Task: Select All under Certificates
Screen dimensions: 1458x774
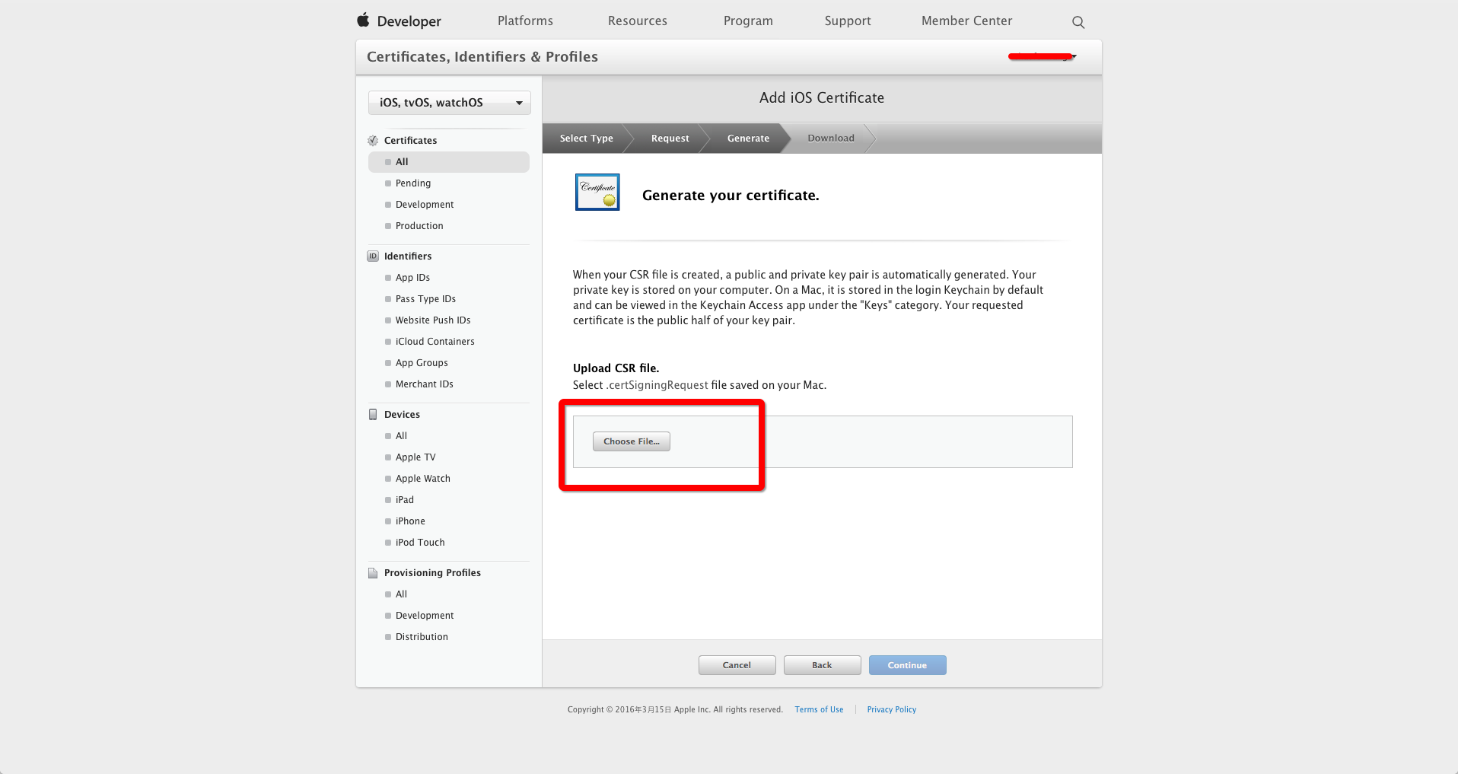Action: click(x=449, y=162)
